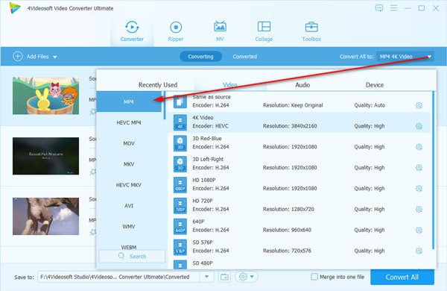Open the hamburger menu in title bar

click(x=393, y=8)
